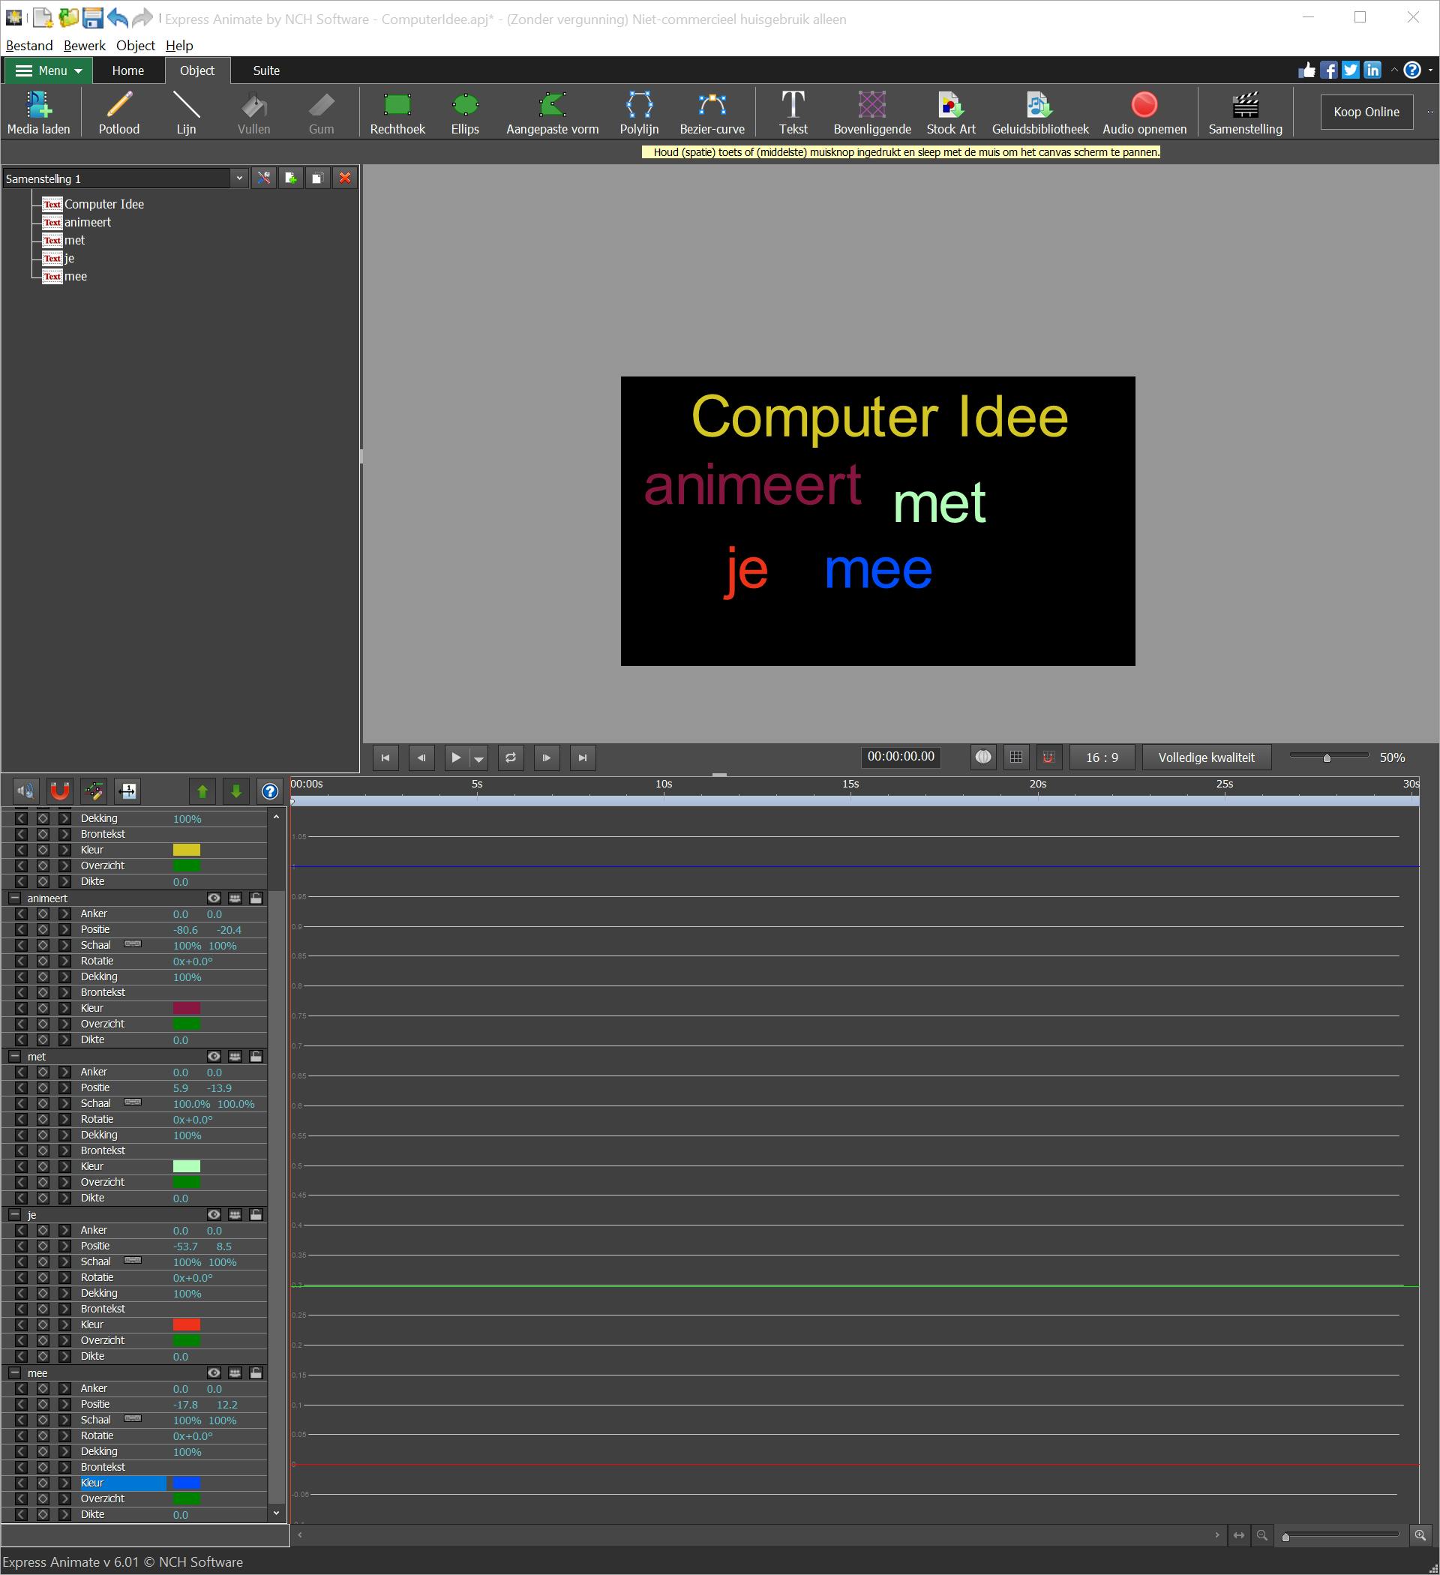Image resolution: width=1440 pixels, height=1575 pixels.
Task: Switch to the Home tab
Action: point(127,70)
